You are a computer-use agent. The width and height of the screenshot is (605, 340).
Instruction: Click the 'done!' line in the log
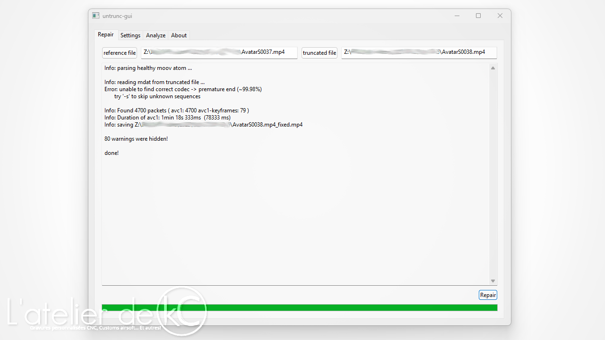click(x=112, y=153)
